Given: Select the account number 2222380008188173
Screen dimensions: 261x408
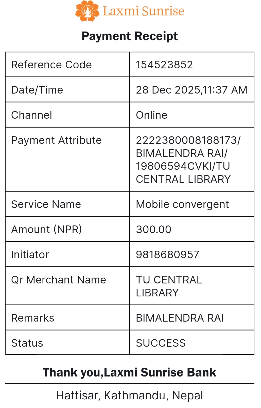Looking at the screenshot, I should pyautogui.click(x=187, y=140).
